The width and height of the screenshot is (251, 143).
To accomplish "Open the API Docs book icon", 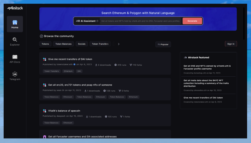I will pos(15,57).
